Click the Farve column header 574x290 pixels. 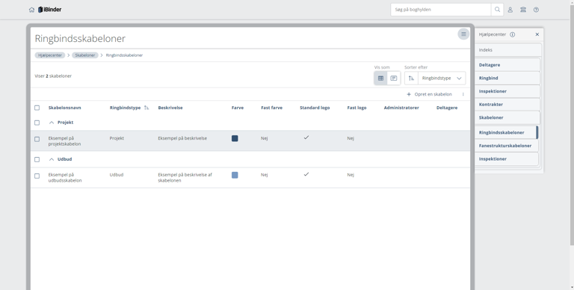tap(238, 108)
